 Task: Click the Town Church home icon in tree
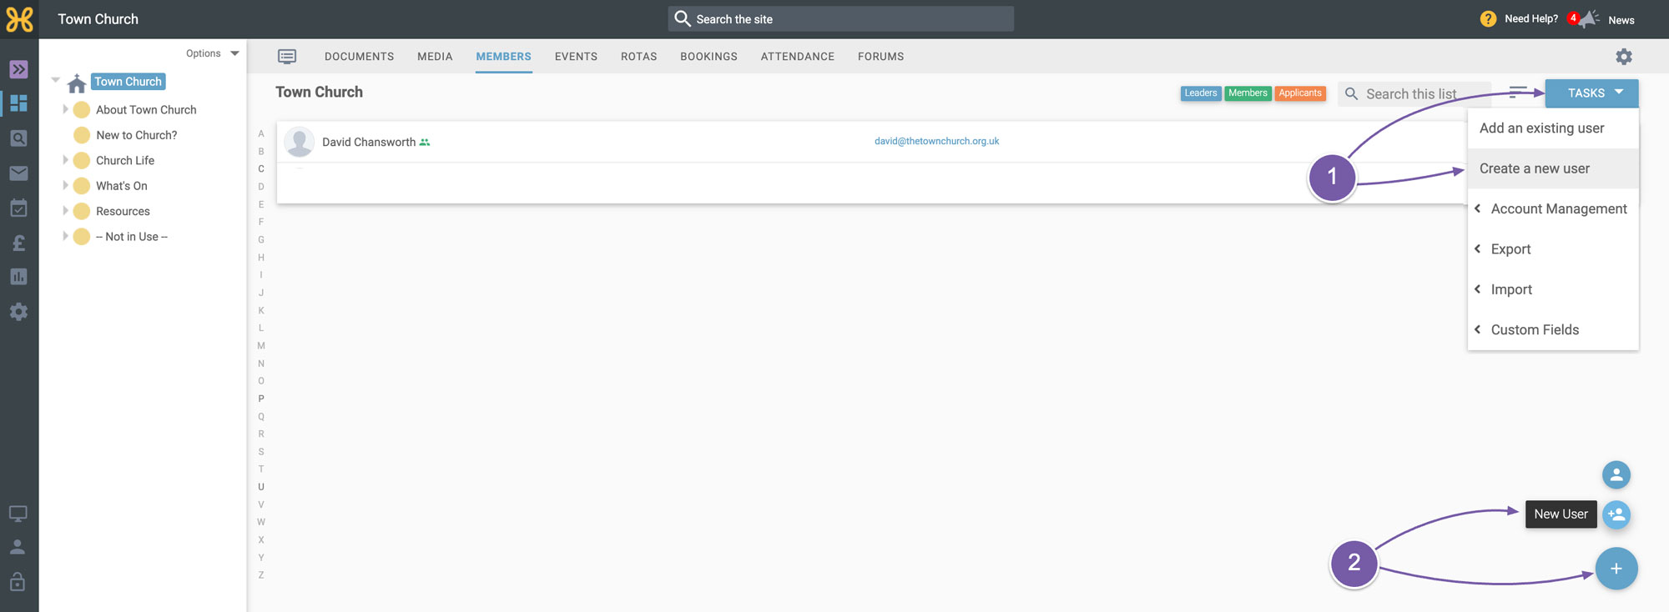click(x=77, y=83)
